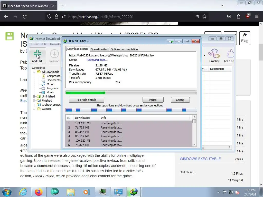This screenshot has height=197, width=263.
Task: Click the browser page vertical scrollbar thumb
Action: pyautogui.click(x=261, y=52)
